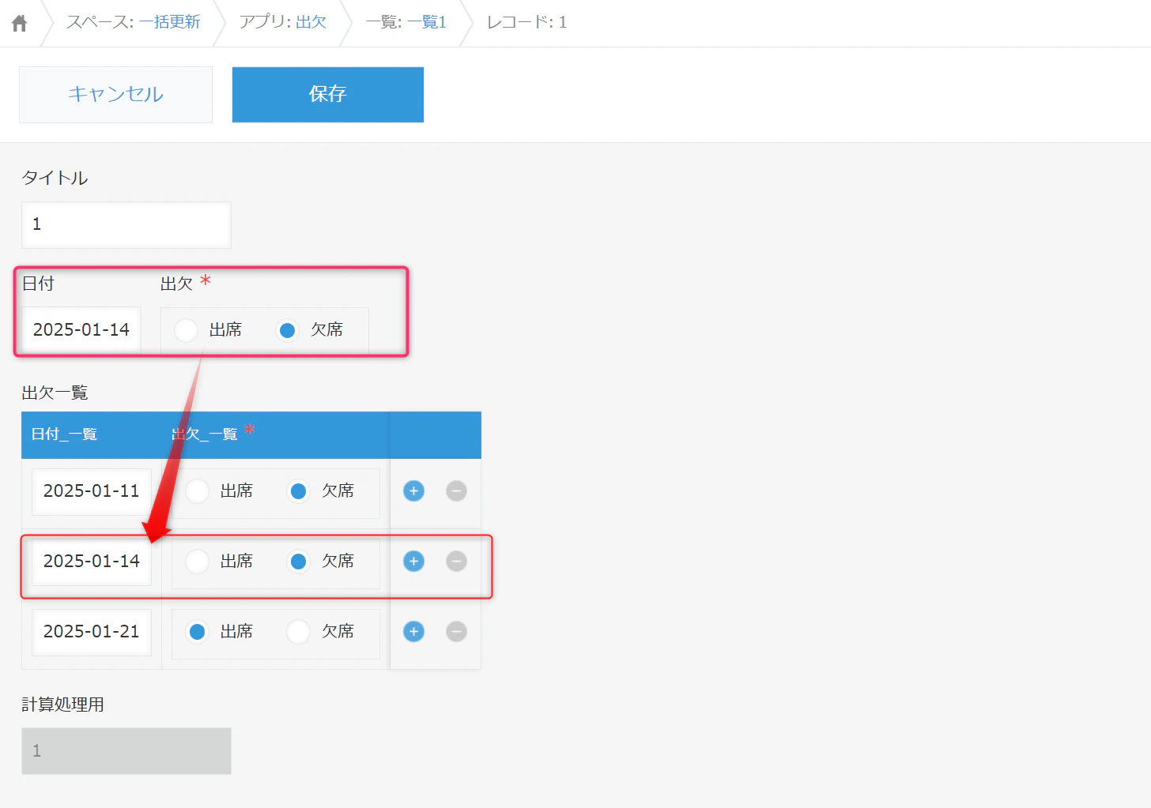Focus the タイトル input field
1151x808 pixels.
(x=126, y=225)
